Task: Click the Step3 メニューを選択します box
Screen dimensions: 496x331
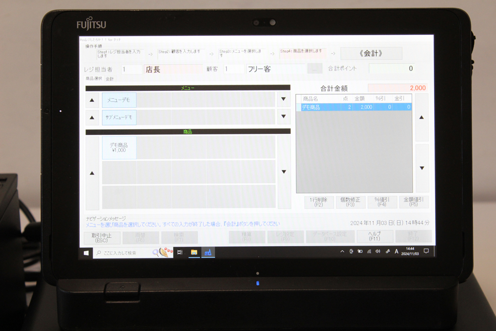Action: click(242, 53)
